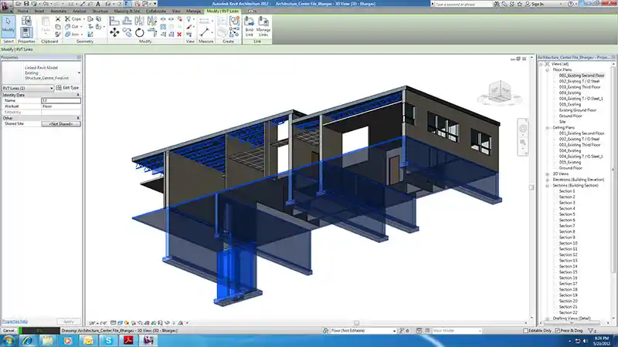Select the Mirror Draw Axis icon
This screenshot has height=347, width=618.
click(151, 21)
